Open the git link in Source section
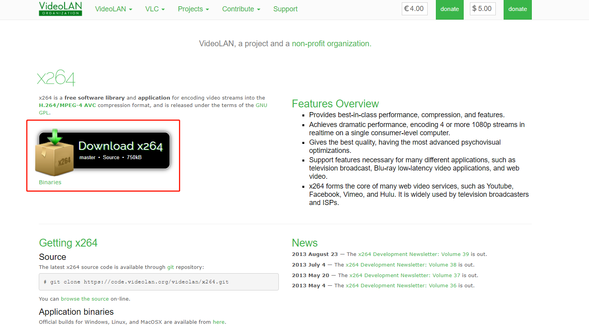This screenshot has width=589, height=332. (171, 267)
